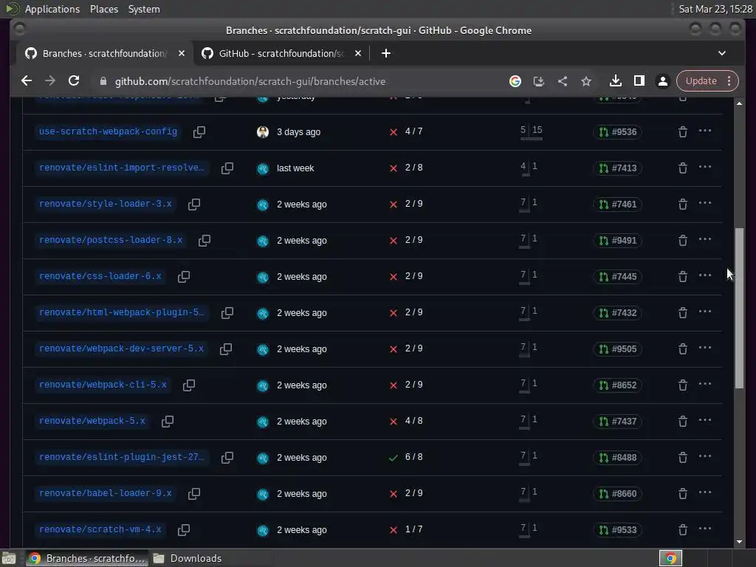The width and height of the screenshot is (756, 567).
Task: Switch to the GitHub - scratchfoundation tab
Action: tap(282, 53)
